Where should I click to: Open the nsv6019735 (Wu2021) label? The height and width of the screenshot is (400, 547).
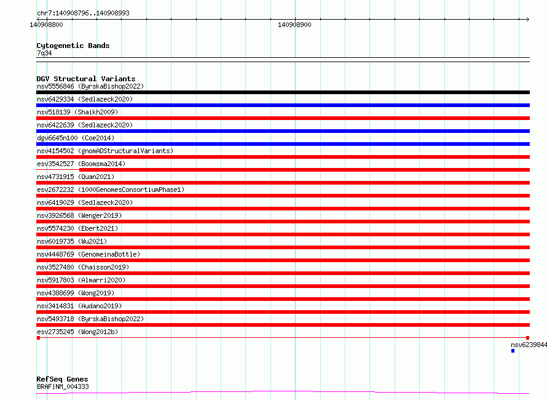(x=72, y=241)
